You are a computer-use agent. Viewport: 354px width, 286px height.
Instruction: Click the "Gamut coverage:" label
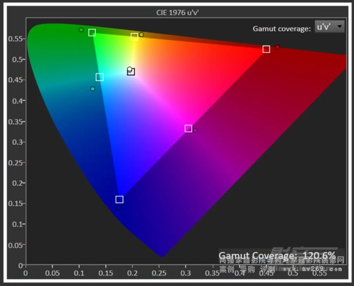coord(282,28)
